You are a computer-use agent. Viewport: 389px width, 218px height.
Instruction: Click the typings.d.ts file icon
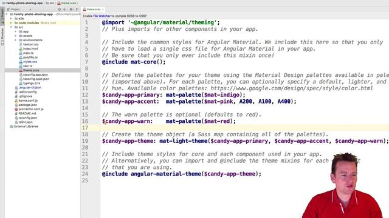[x=21, y=84]
